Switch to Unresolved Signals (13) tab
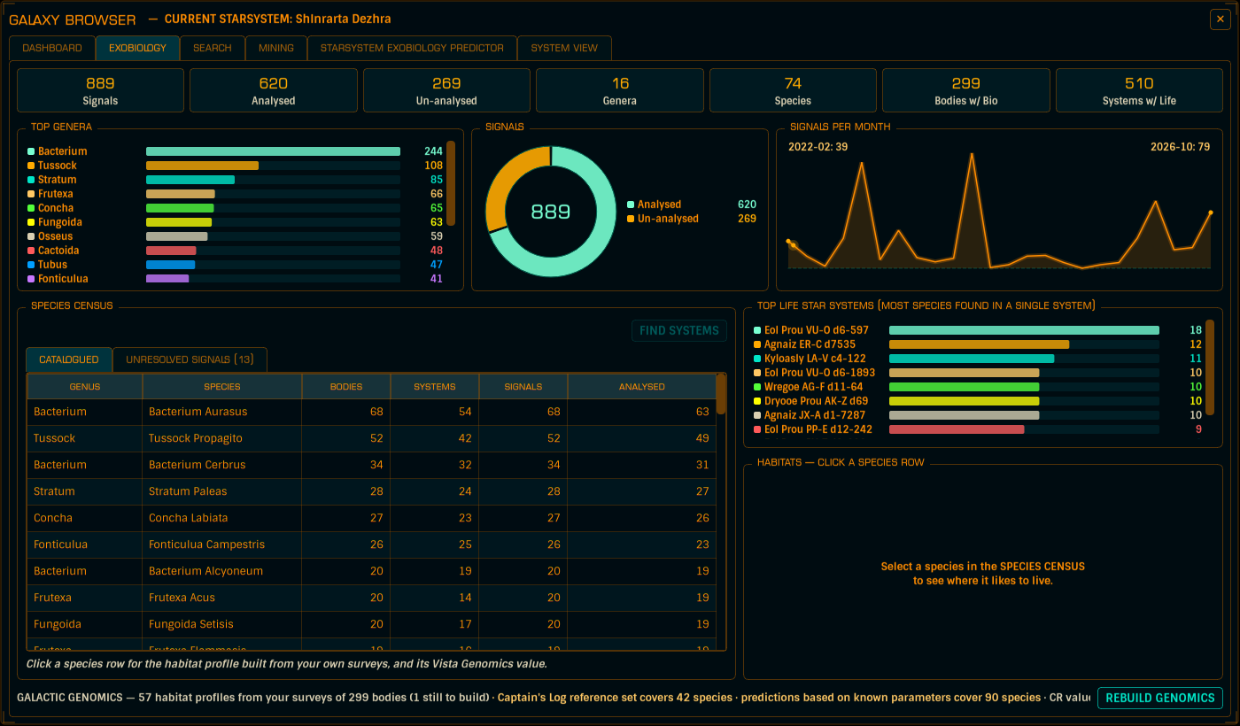 [x=190, y=359]
